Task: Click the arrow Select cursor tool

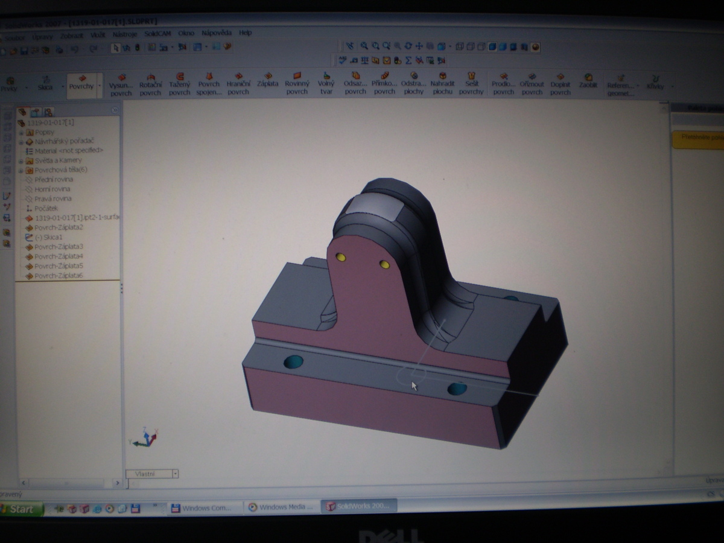Action: tap(115, 48)
